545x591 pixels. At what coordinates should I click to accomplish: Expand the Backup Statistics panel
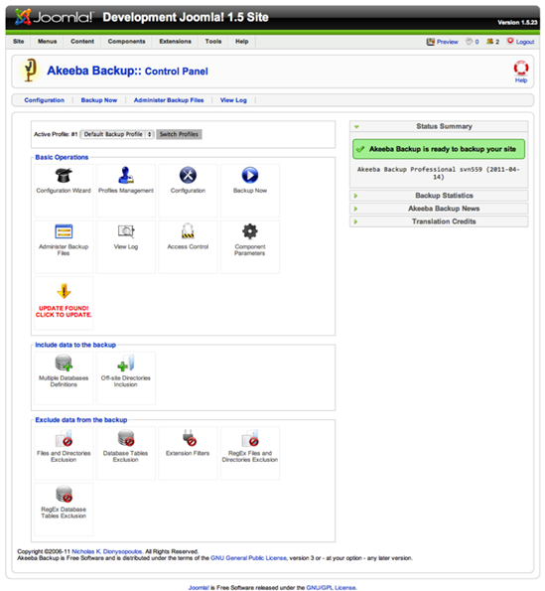click(x=439, y=196)
